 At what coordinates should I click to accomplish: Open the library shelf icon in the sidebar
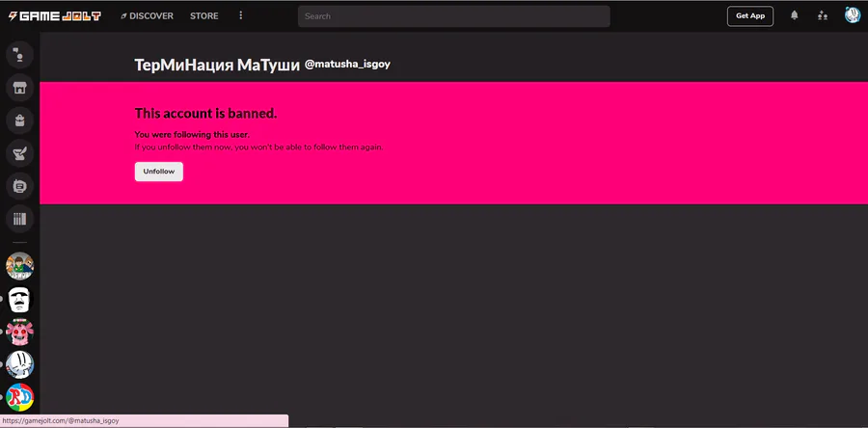pos(20,219)
